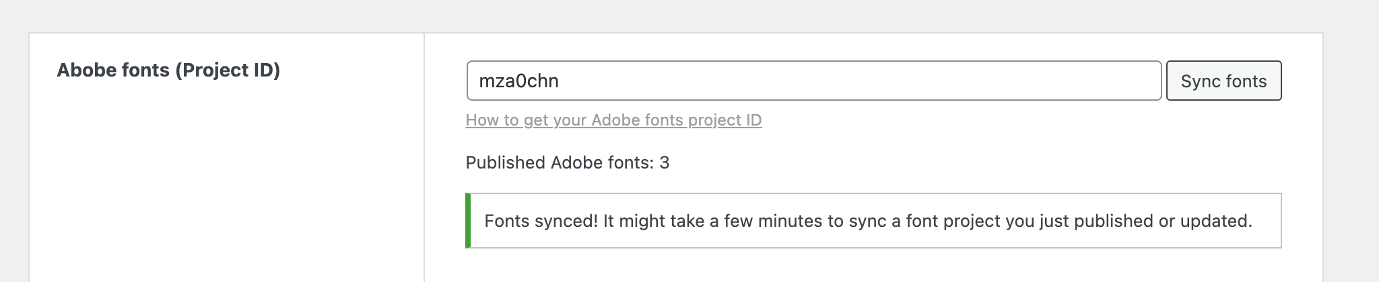Place cursor at the empty end of the Project ID field

pos(1010,81)
